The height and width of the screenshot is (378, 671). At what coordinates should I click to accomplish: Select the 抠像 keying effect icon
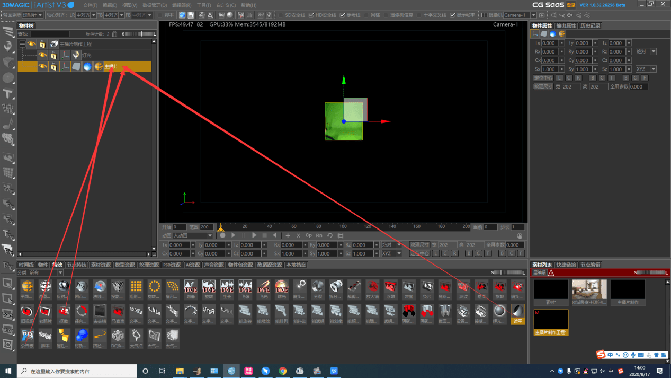tap(63, 311)
